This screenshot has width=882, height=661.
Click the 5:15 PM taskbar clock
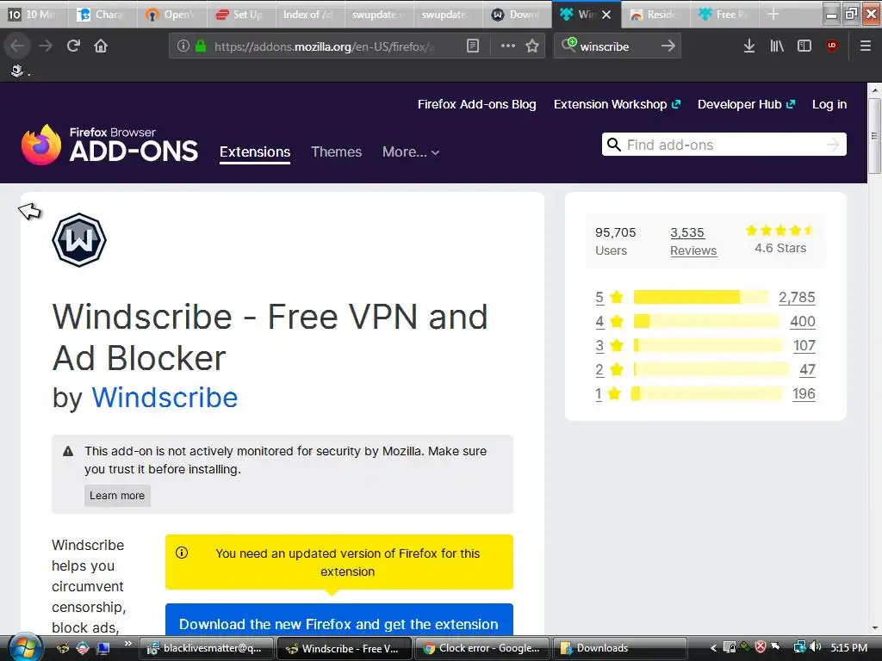click(x=848, y=647)
